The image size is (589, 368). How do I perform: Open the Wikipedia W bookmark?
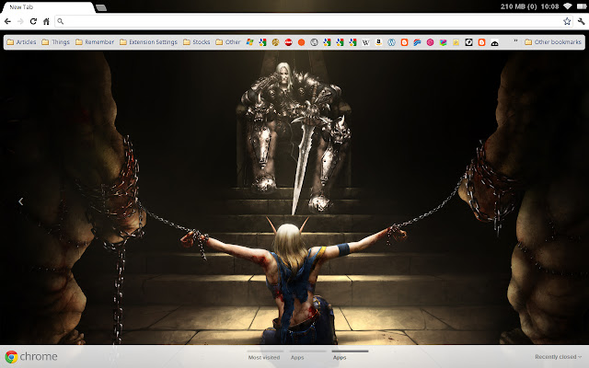pos(365,42)
